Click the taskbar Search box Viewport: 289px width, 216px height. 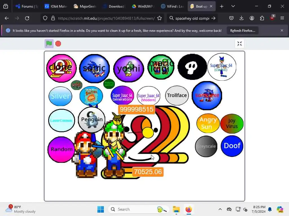[138, 209]
